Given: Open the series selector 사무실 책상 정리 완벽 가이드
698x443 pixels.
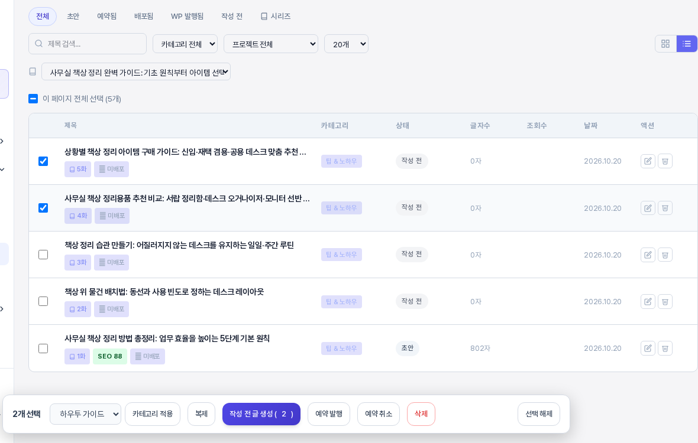Looking at the screenshot, I should pos(136,71).
